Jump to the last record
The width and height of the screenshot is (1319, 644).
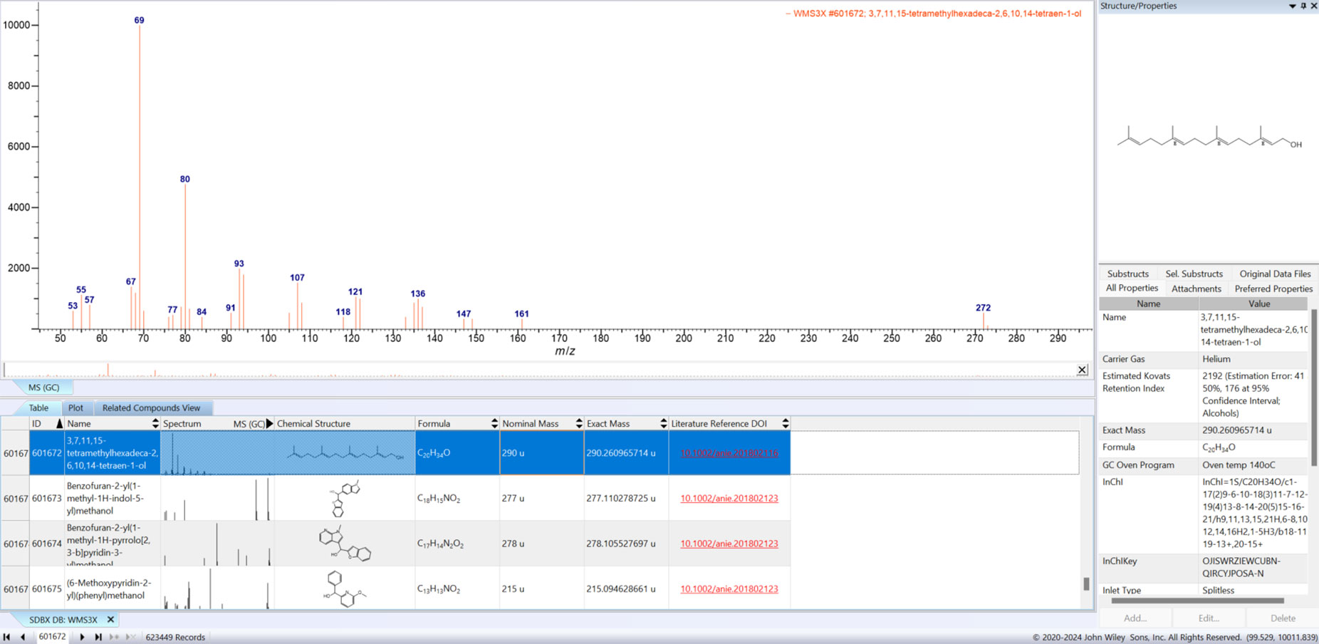98,637
